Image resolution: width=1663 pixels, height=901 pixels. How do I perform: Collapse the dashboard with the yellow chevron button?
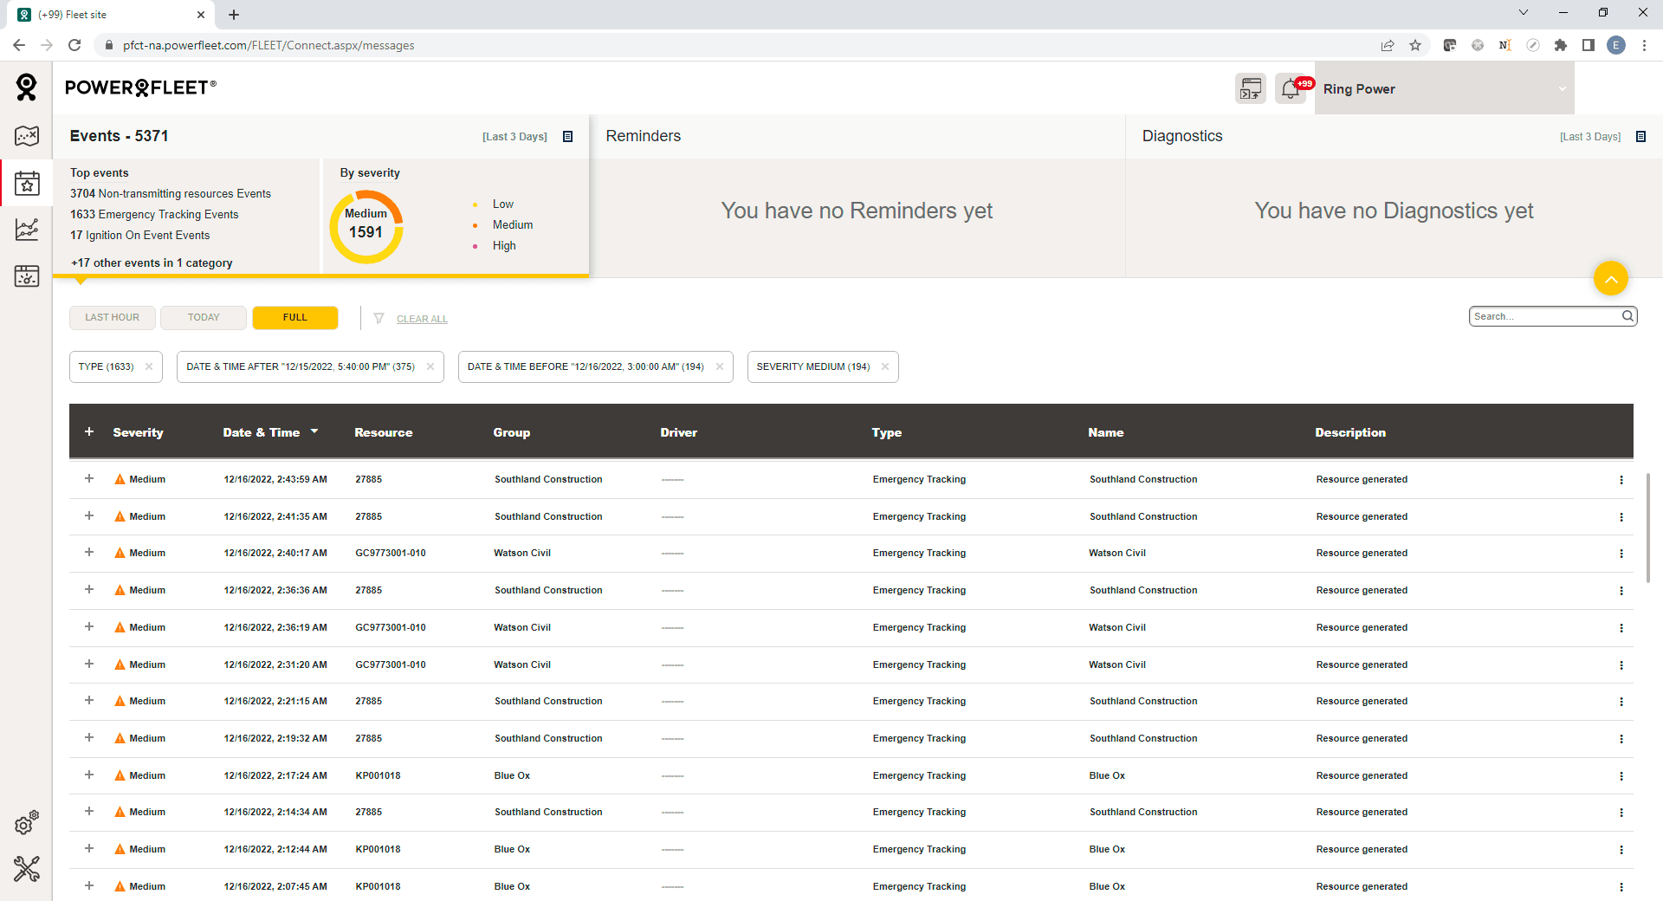[1610, 278]
